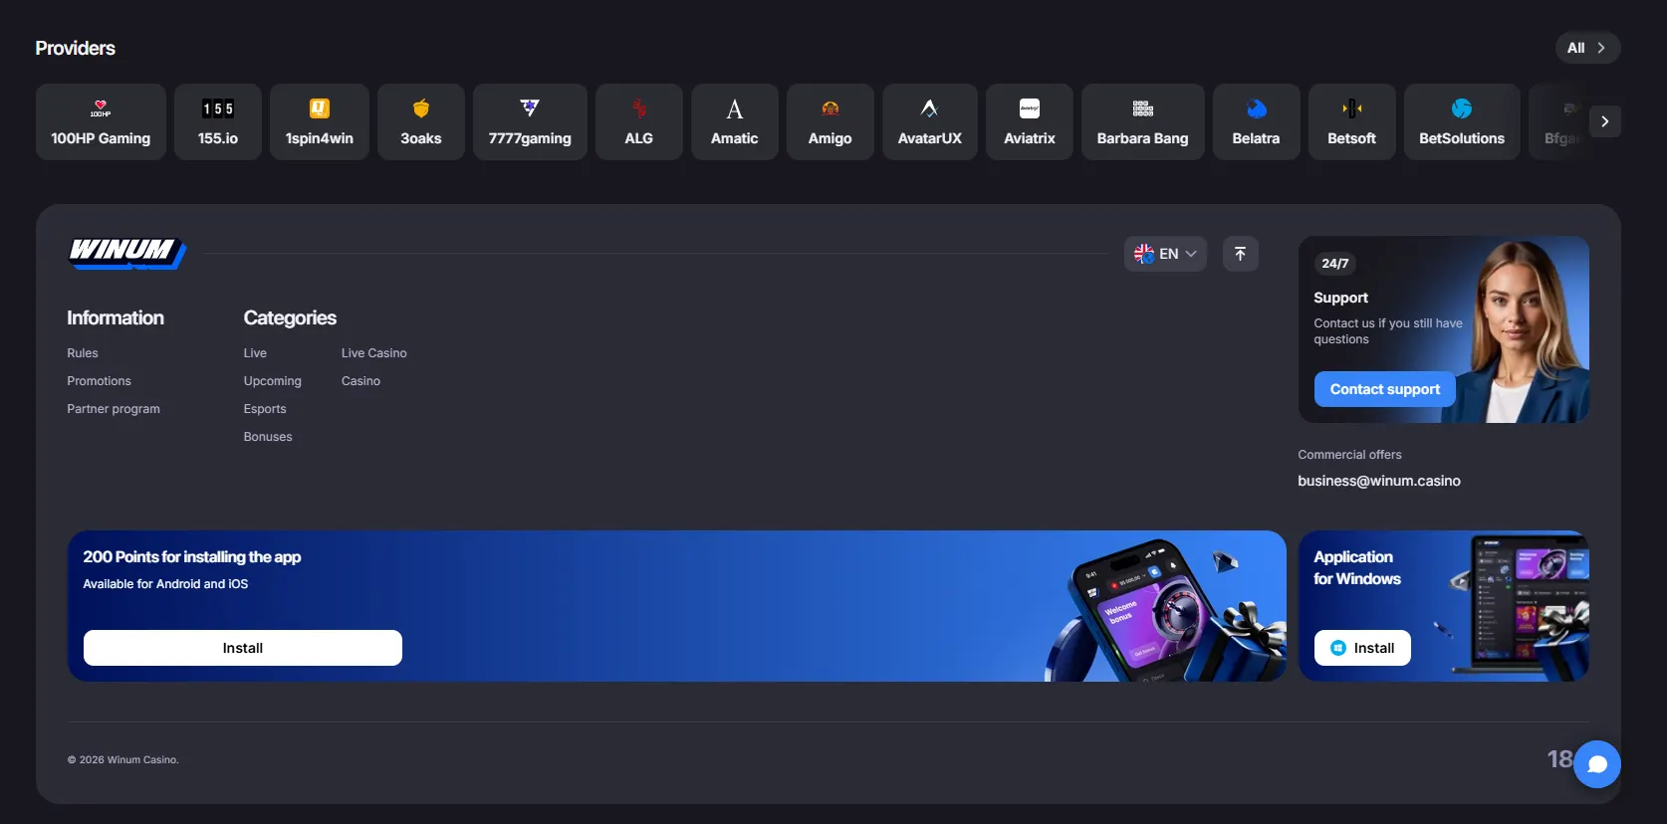Click the Contact support button
The image size is (1667, 824).
(1385, 389)
